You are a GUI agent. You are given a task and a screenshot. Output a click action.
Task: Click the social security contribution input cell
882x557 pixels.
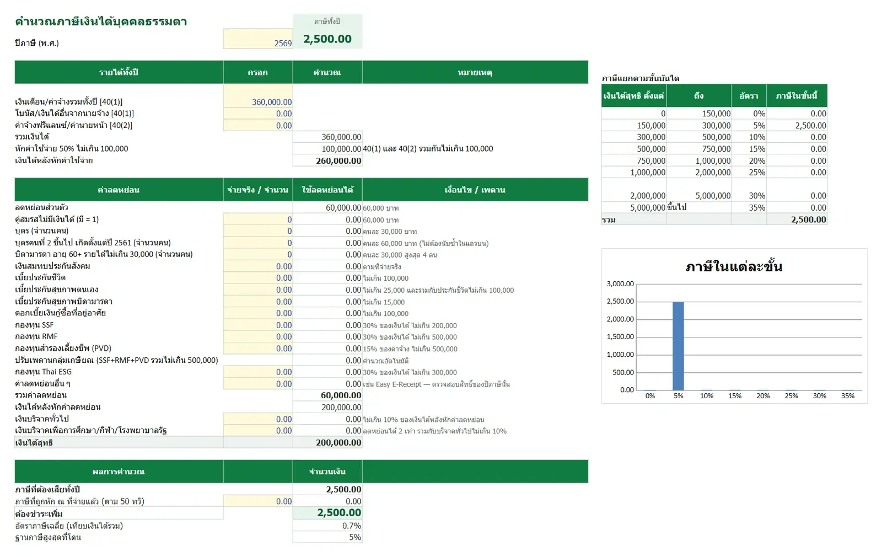click(x=258, y=266)
